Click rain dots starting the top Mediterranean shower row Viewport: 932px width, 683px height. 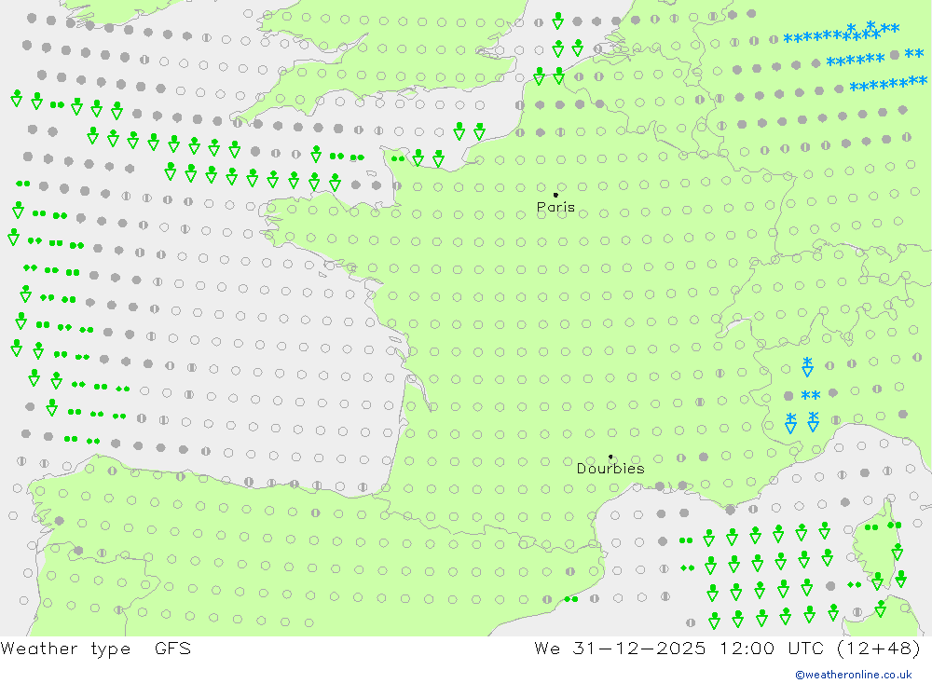686,540
